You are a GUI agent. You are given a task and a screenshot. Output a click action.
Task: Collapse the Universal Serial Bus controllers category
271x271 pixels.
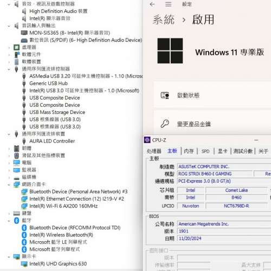point(9,69)
